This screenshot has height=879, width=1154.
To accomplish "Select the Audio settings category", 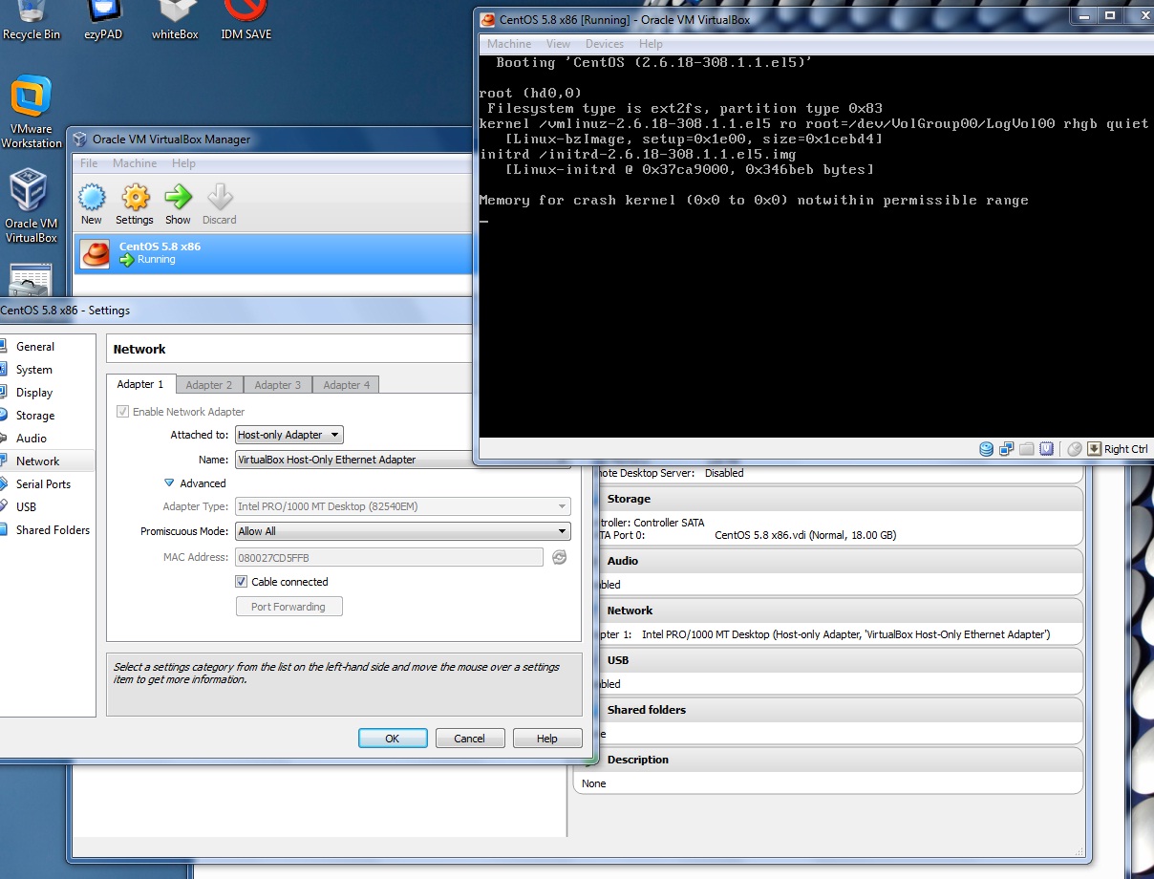I will pyautogui.click(x=32, y=439).
